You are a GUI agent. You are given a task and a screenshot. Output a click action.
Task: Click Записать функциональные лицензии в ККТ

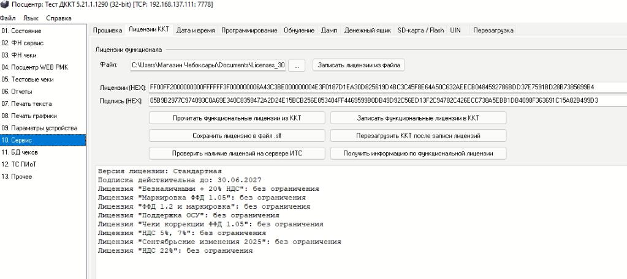[418, 118]
